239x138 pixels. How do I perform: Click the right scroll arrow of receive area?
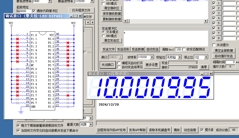(207, 21)
